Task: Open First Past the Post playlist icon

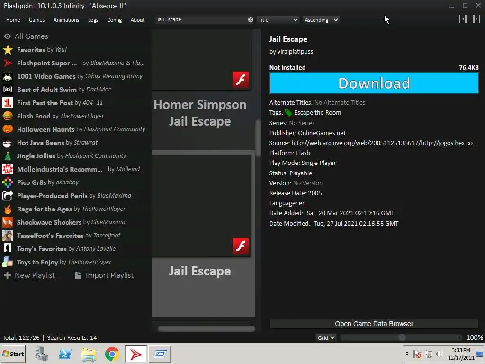Action: [x=8, y=103]
